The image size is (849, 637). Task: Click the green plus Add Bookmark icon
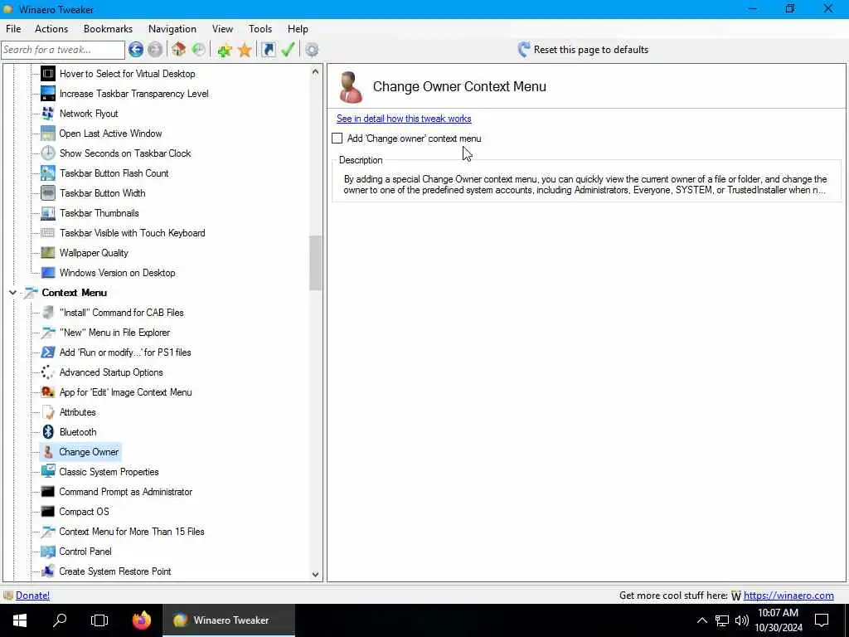tap(224, 50)
